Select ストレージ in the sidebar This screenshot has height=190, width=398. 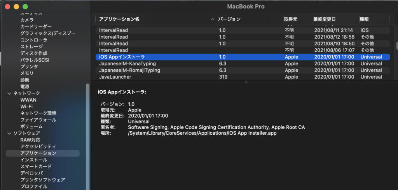pyautogui.click(x=31, y=47)
